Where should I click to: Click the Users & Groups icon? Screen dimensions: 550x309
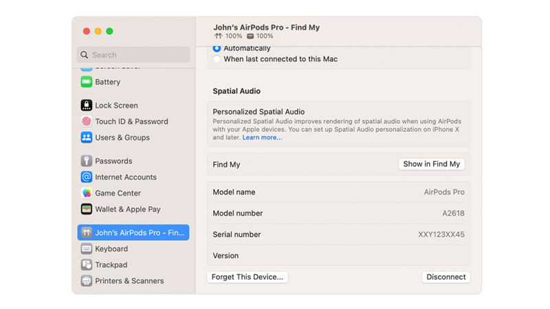[x=87, y=137]
